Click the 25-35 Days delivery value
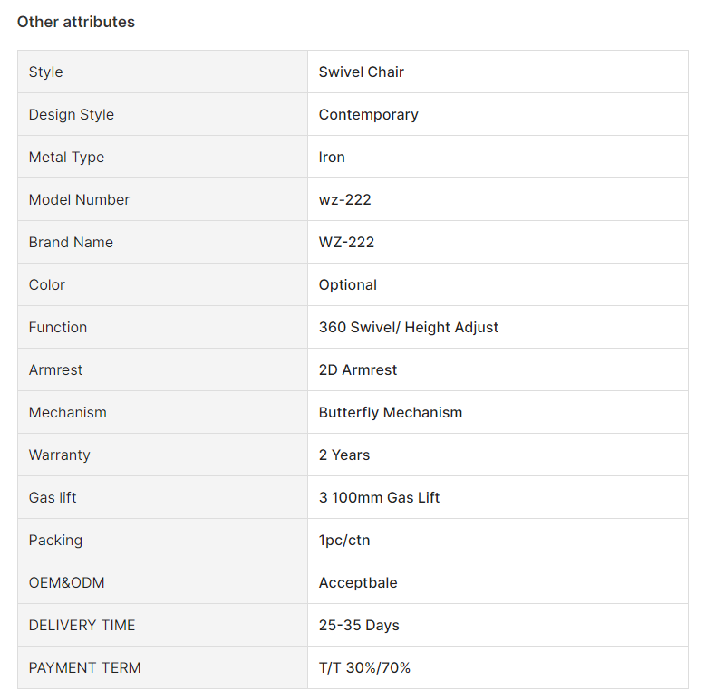Screen dimensions: 706x700 (359, 626)
